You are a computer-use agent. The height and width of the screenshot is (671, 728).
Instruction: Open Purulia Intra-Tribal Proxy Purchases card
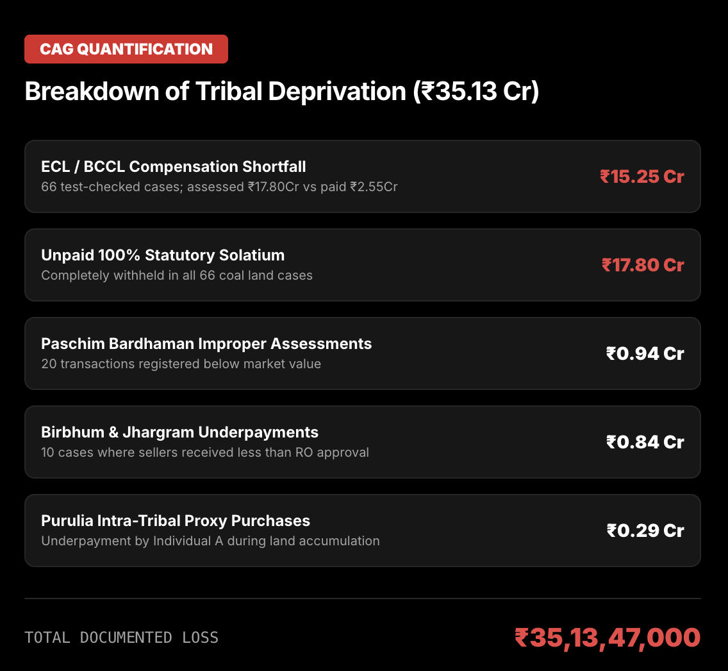[x=363, y=531]
